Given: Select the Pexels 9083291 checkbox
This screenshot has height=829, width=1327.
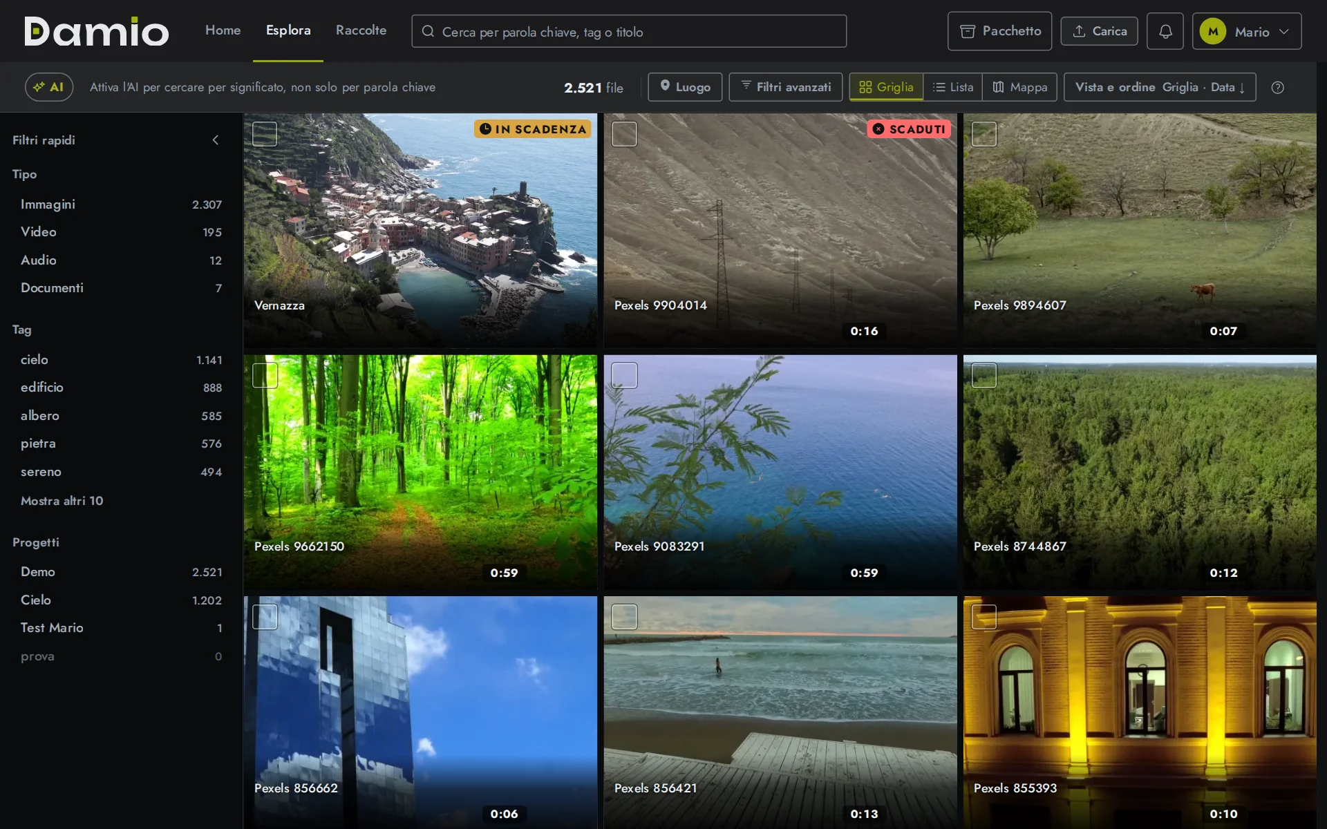Looking at the screenshot, I should 624,375.
